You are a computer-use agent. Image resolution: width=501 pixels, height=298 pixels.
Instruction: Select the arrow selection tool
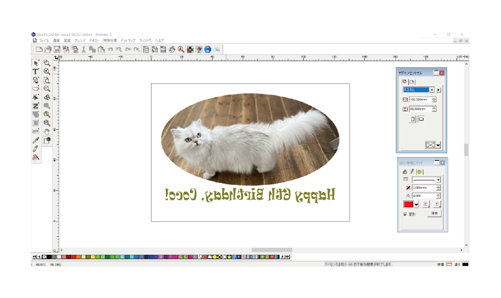coord(36,63)
